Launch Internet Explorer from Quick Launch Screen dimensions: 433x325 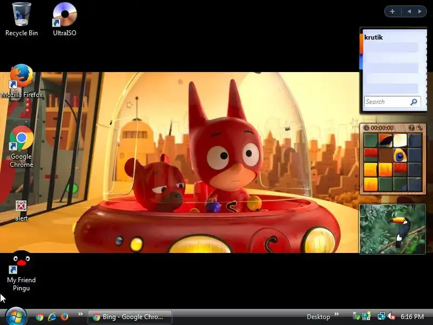tap(52, 317)
